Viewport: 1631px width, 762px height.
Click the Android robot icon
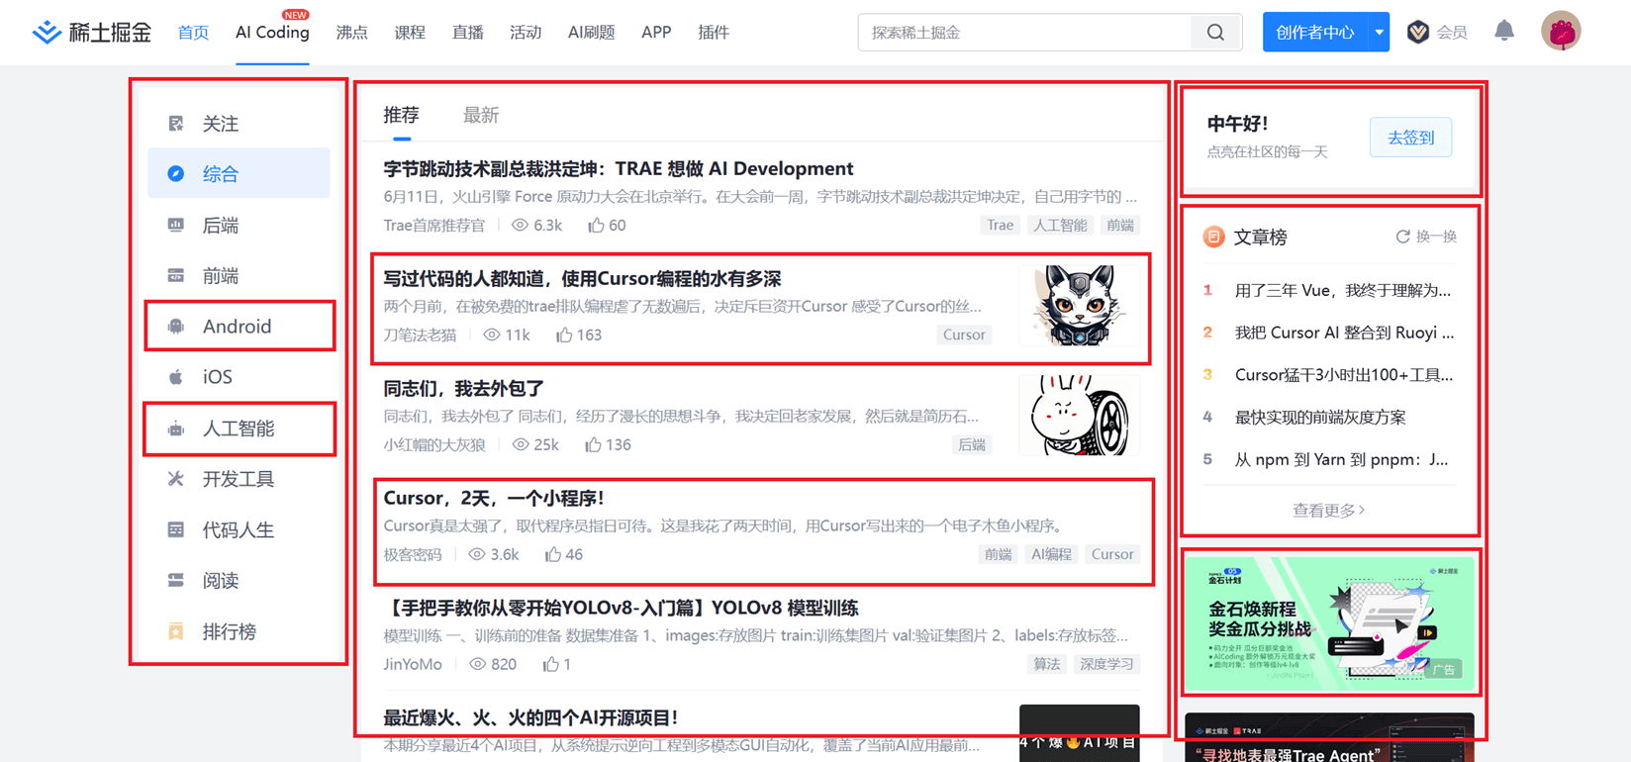pyautogui.click(x=176, y=327)
